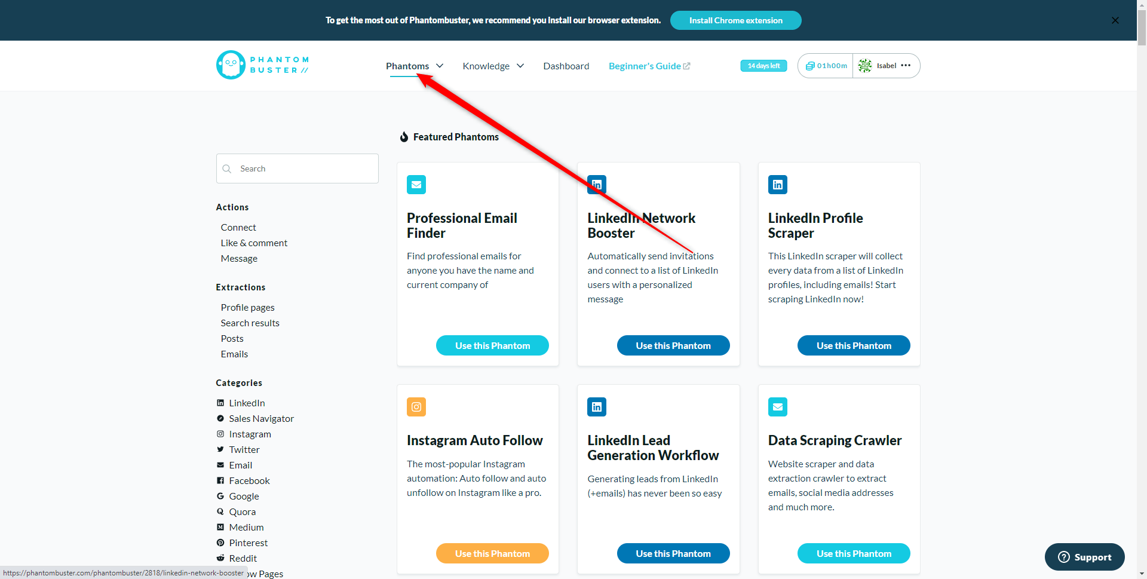The image size is (1147, 579).
Task: Click the Quora icon in sidebar
Action: tap(220, 511)
